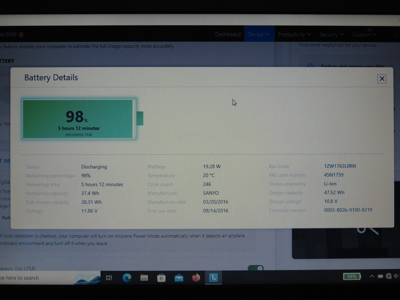This screenshot has height=300, width=400.
Task: Open the Mail app from the taskbar
Action: click(x=179, y=278)
